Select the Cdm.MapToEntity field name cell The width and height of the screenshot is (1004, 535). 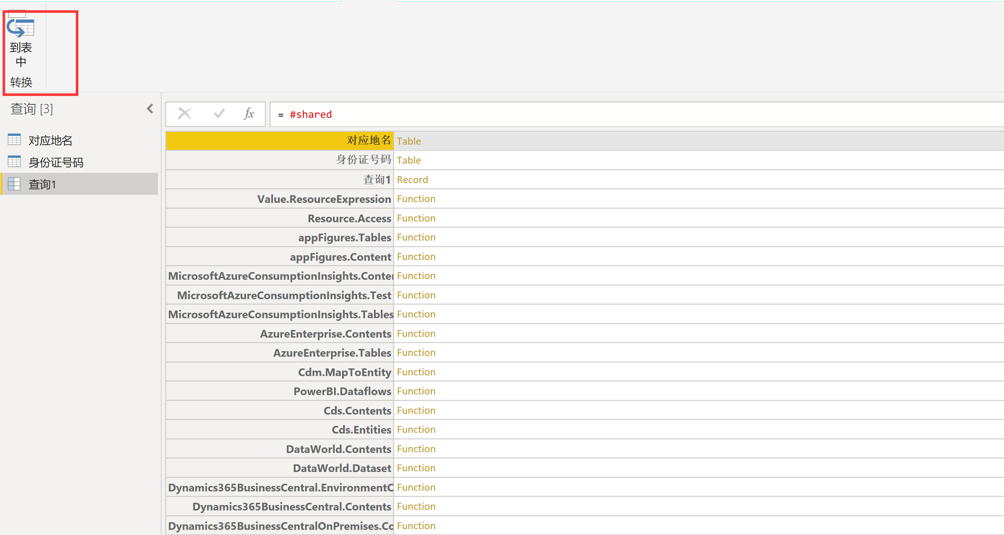(x=280, y=372)
